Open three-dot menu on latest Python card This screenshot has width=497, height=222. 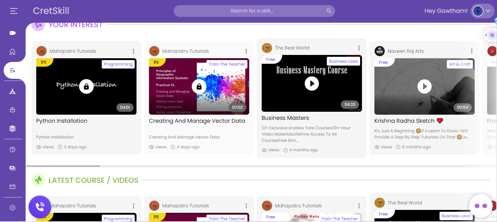coord(134,206)
